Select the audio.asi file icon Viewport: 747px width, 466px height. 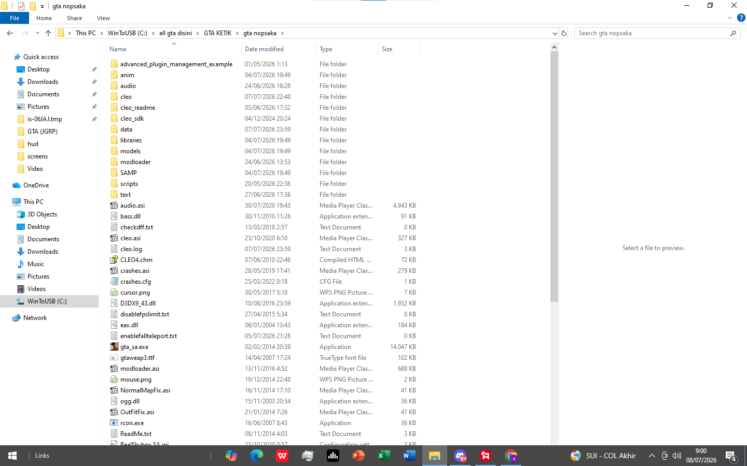click(114, 206)
